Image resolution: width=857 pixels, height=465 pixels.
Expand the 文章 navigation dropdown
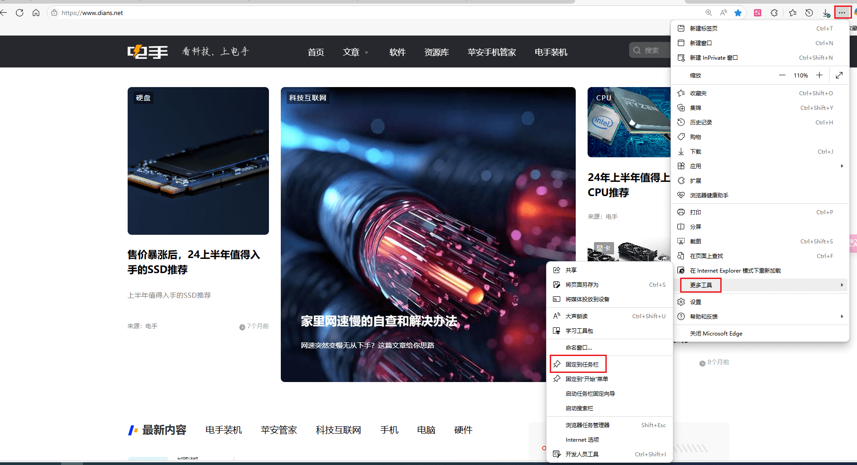[356, 52]
